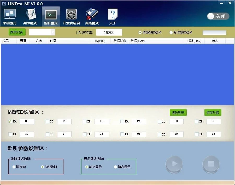Open 开发者选项 (developer options)
The image size is (235, 185).
pos(71,16)
